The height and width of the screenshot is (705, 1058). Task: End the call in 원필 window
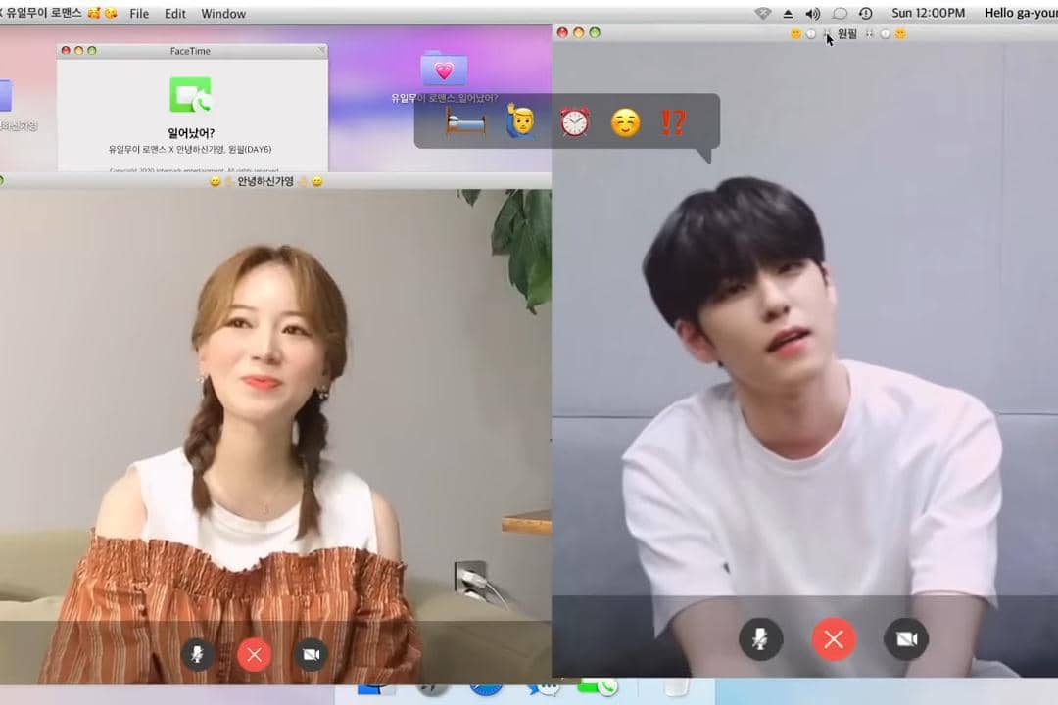click(x=834, y=638)
